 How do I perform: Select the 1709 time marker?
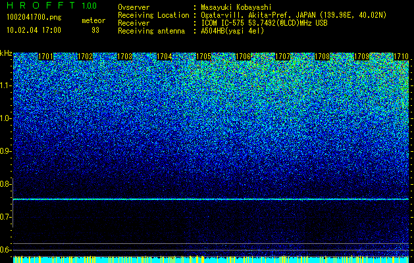pos(362,57)
